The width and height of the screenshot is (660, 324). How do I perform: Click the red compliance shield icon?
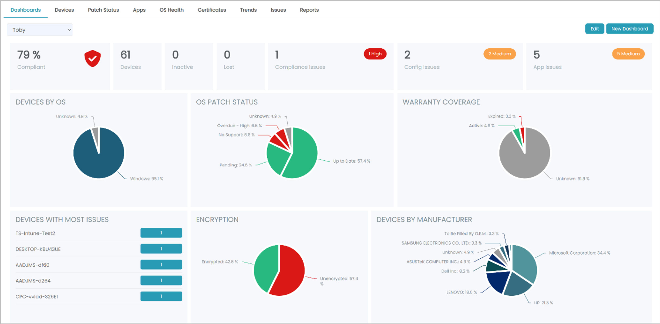[x=92, y=58]
